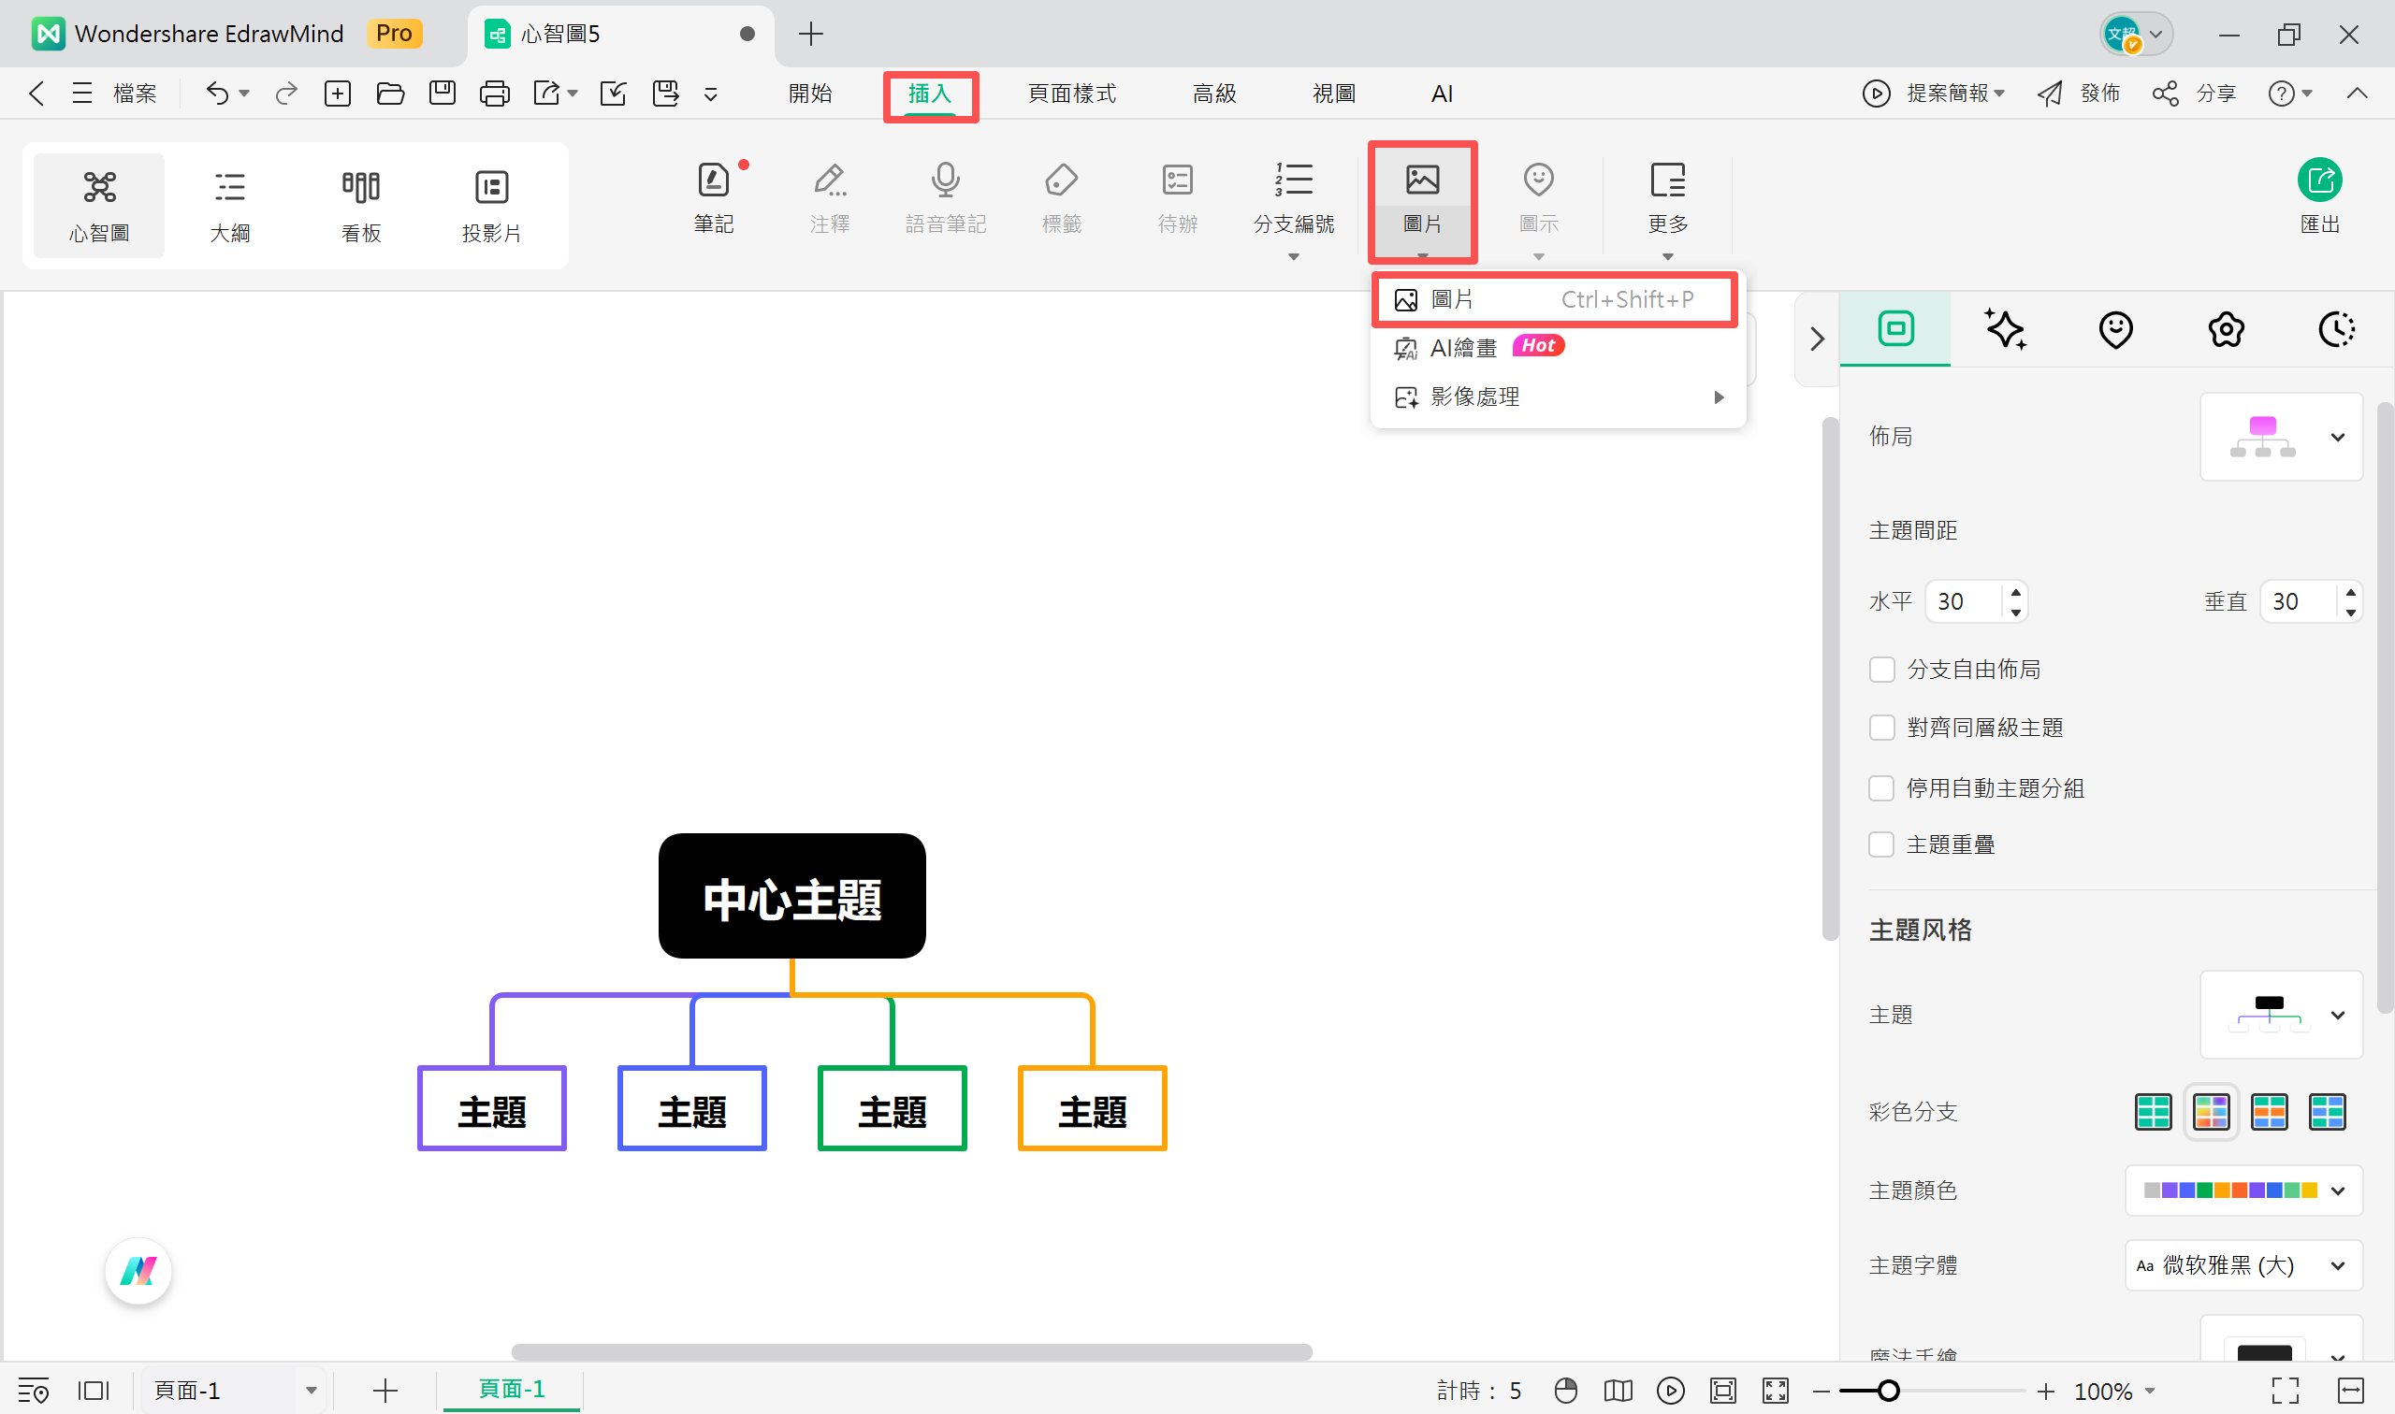The width and height of the screenshot is (2395, 1414).
Task: Open the 頁面樣式 ribbon tab
Action: 1071,94
